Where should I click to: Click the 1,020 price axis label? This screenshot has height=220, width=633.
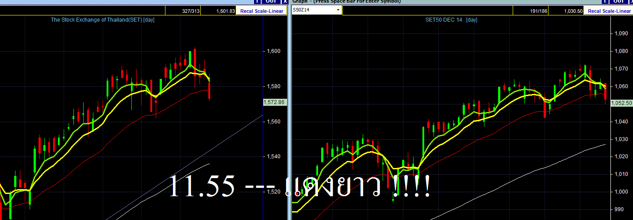[622, 157]
